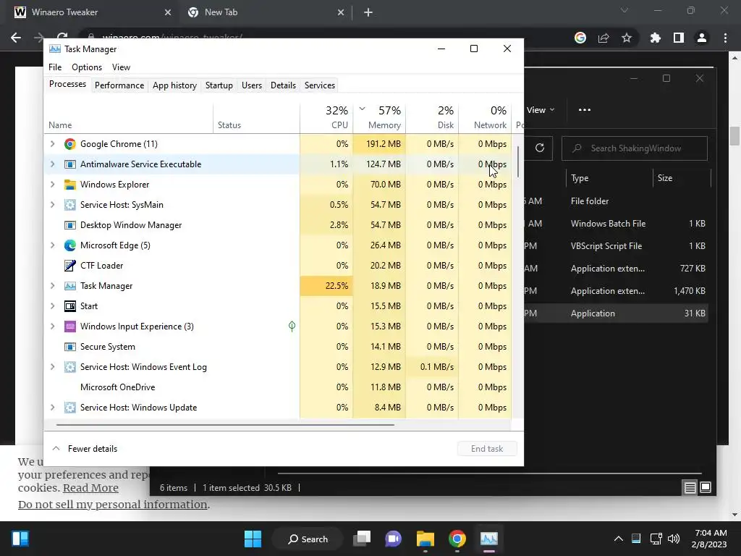
Task: Expand the Google Chrome (11) process group
Action: tap(52, 144)
